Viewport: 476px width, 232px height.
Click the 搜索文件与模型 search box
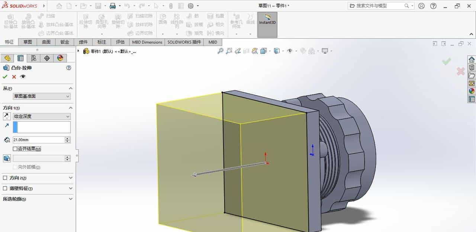pyautogui.click(x=379, y=6)
